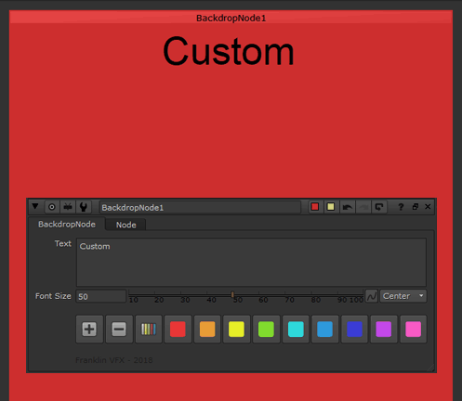Open the font size animation curve menu

pos(372,296)
